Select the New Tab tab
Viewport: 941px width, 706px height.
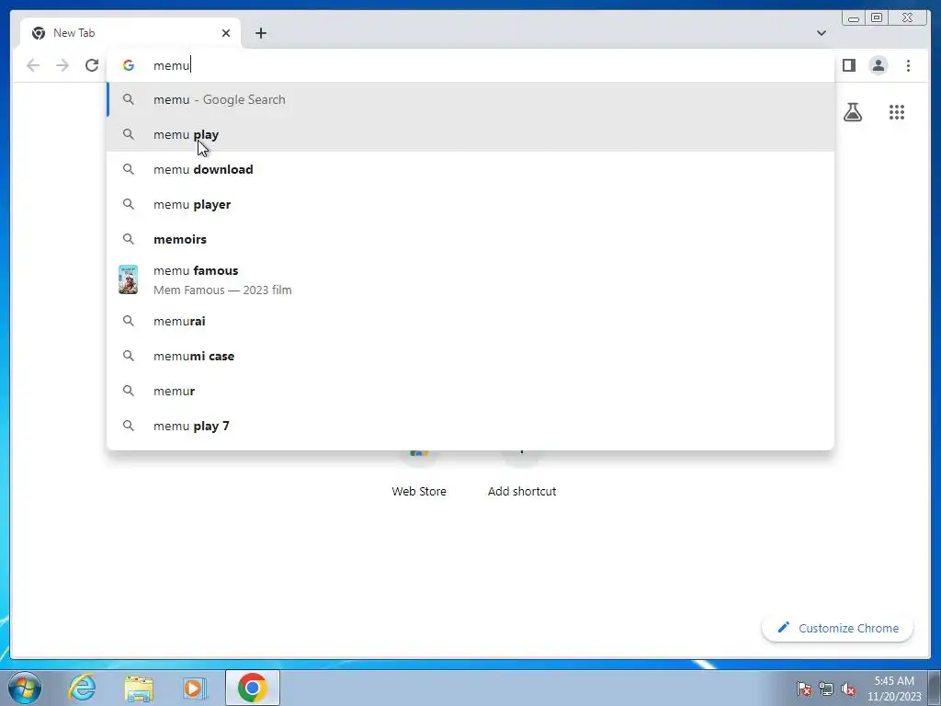point(130,33)
